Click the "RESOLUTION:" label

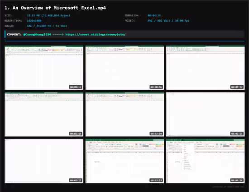[x=13, y=21]
